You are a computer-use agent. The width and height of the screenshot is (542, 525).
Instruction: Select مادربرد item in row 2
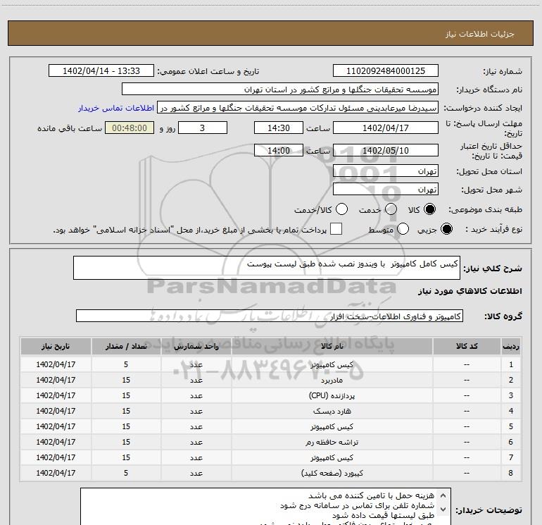(x=332, y=380)
